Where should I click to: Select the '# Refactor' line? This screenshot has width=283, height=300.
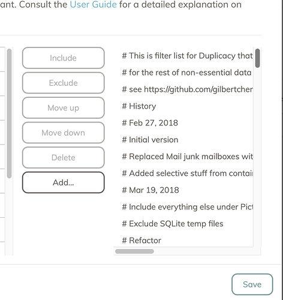[141, 241]
